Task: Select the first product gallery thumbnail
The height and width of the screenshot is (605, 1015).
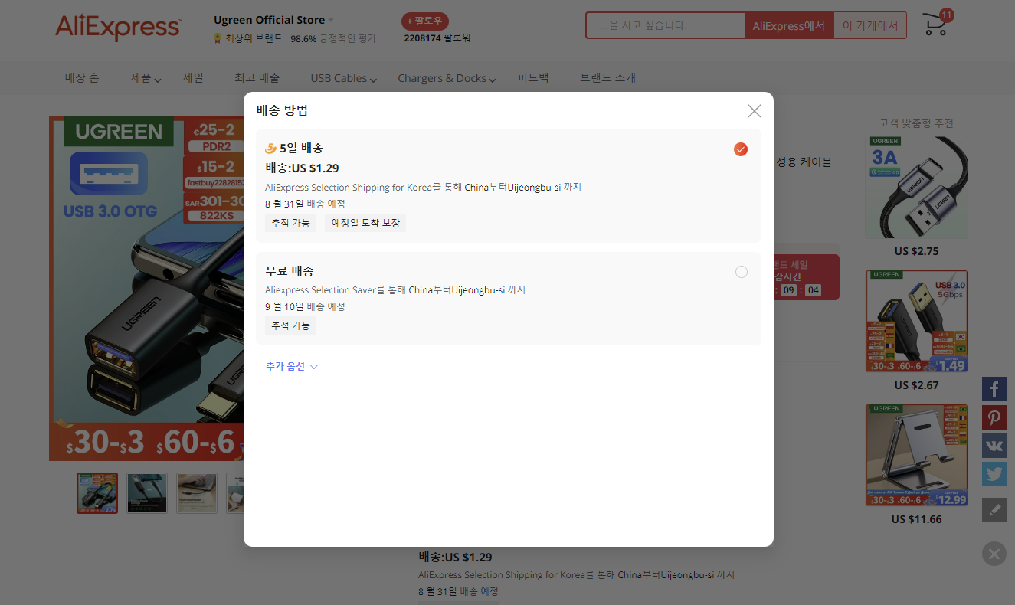Action: pos(97,493)
